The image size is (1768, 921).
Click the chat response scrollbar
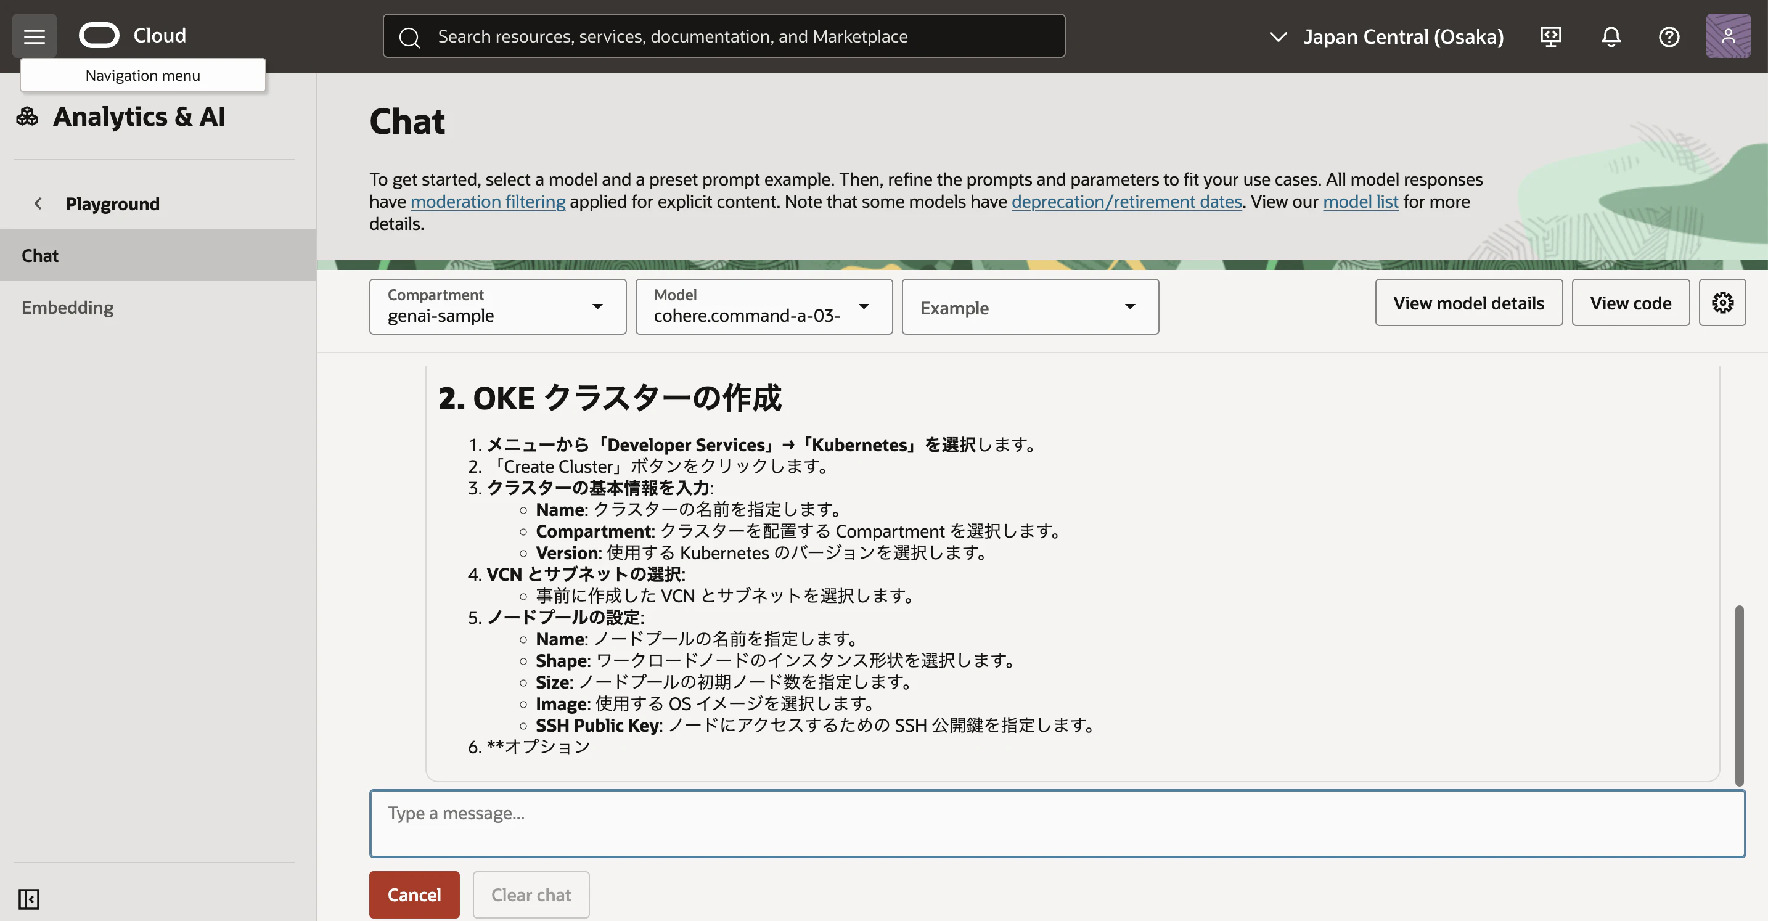1739,695
